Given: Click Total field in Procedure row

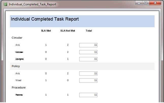Looking at the screenshot, I should 88,95.
